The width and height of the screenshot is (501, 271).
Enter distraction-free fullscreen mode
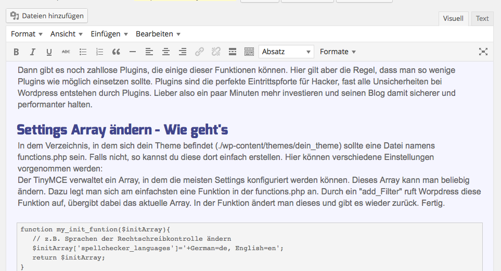tap(483, 52)
